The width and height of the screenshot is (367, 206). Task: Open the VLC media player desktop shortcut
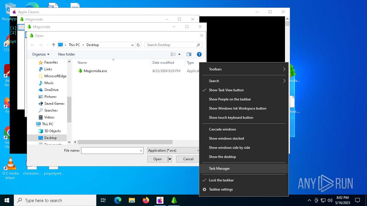tap(10, 168)
